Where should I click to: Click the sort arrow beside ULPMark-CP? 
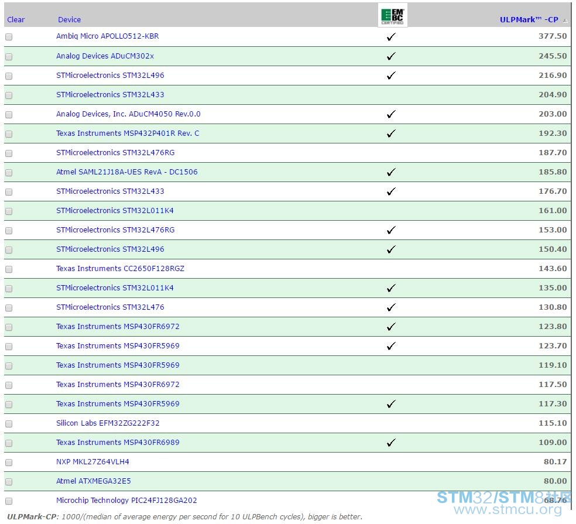pyautogui.click(x=565, y=20)
